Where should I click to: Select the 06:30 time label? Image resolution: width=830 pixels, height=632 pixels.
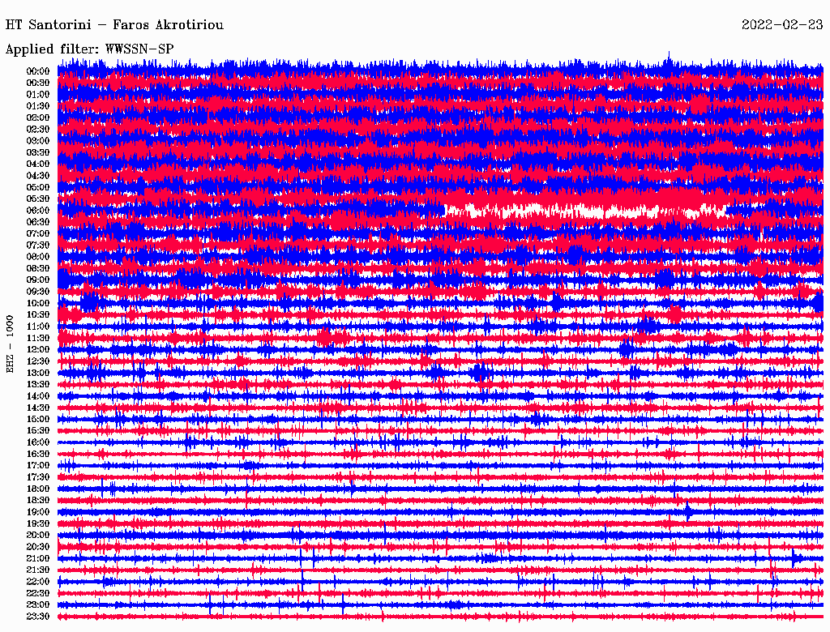tap(38, 222)
